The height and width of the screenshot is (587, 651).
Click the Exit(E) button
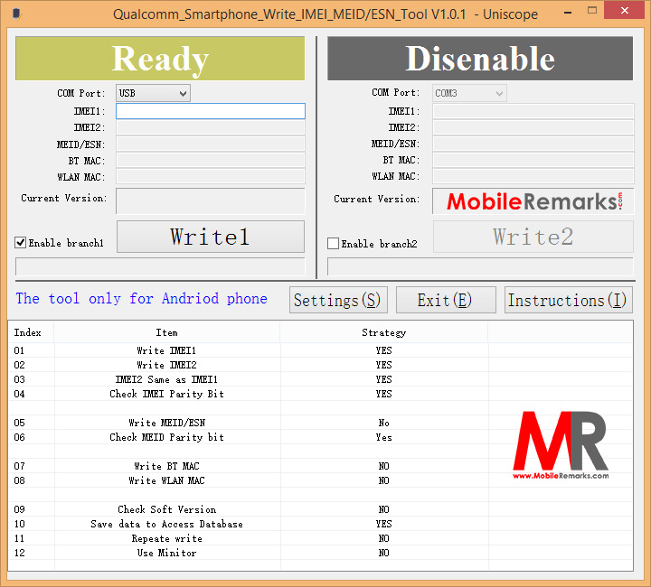click(x=446, y=300)
